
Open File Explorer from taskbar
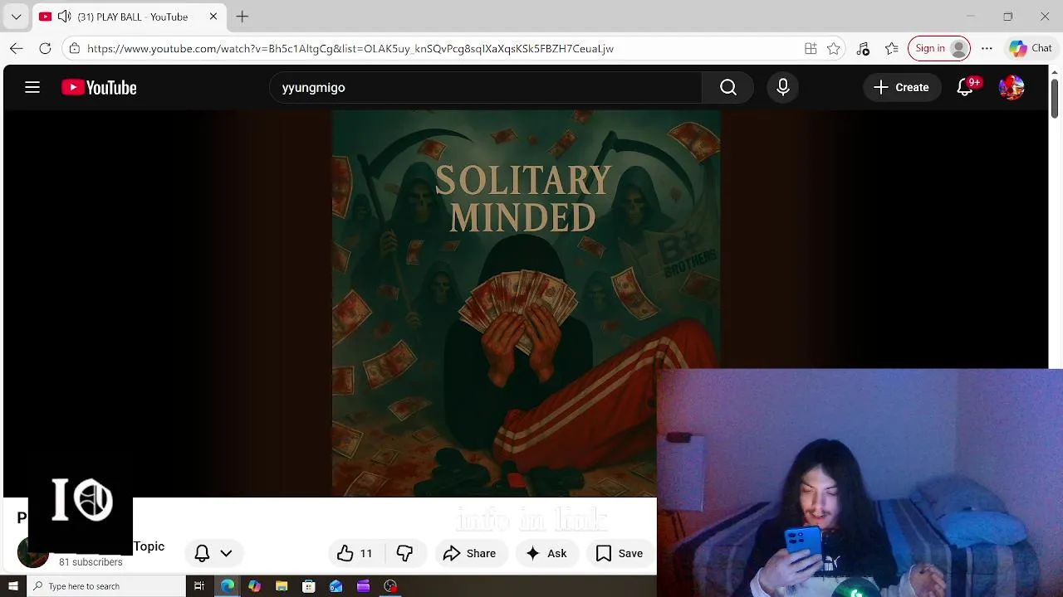tap(282, 586)
